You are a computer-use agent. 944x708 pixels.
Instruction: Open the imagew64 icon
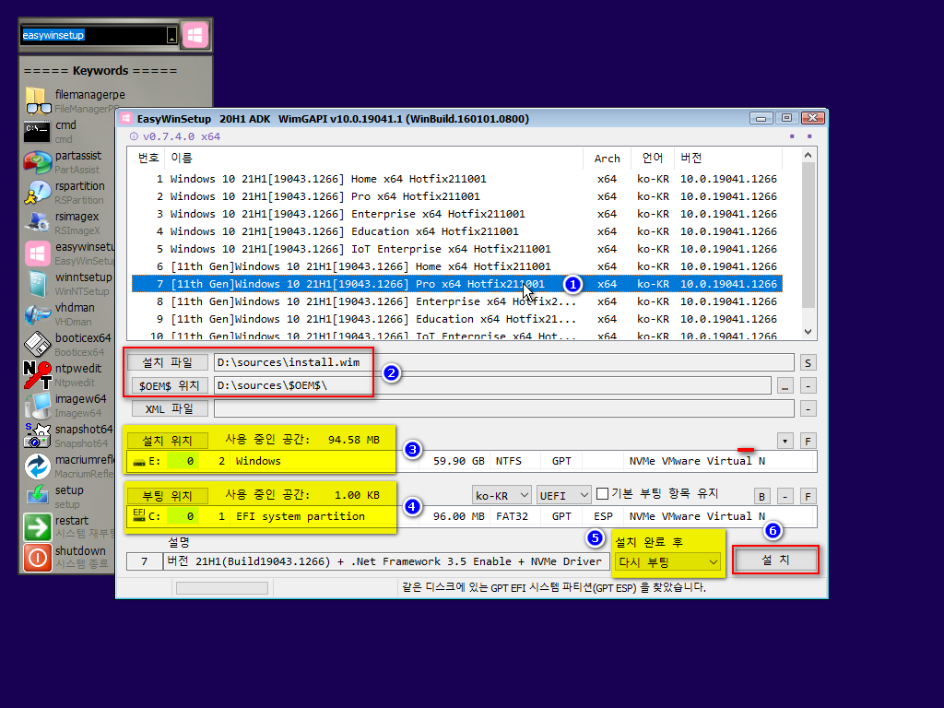point(37,406)
